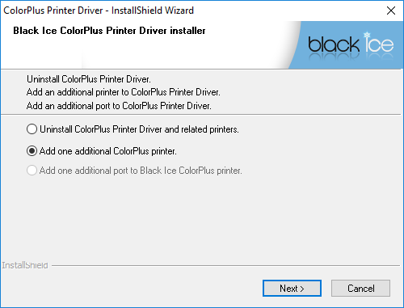404x308 pixels.
Task: Close the InstallShield Wizard window
Action: (x=391, y=11)
